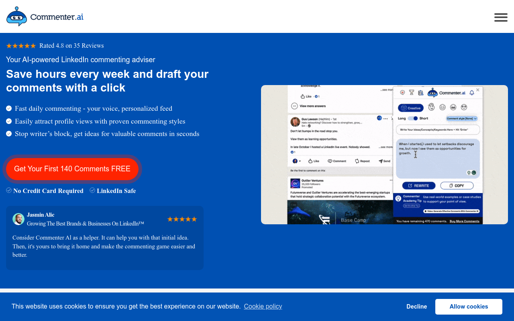Select the face-with-cap emoji tone
The height and width of the screenshot is (321, 514).
[x=432, y=107]
